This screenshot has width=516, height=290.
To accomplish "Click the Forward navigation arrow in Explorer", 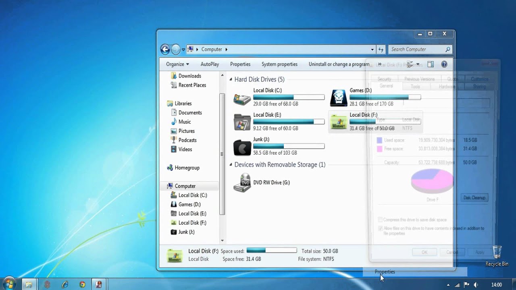I will (x=176, y=49).
